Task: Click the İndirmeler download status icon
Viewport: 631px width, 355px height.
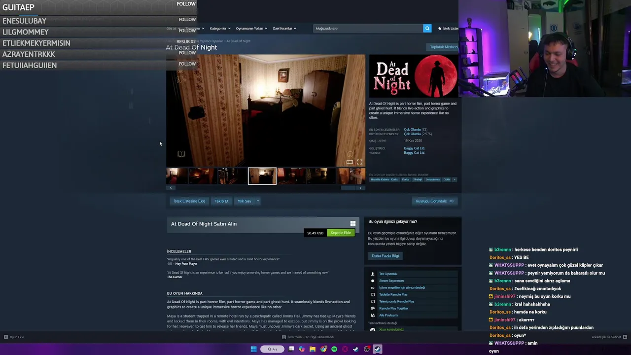Action: 284,337
